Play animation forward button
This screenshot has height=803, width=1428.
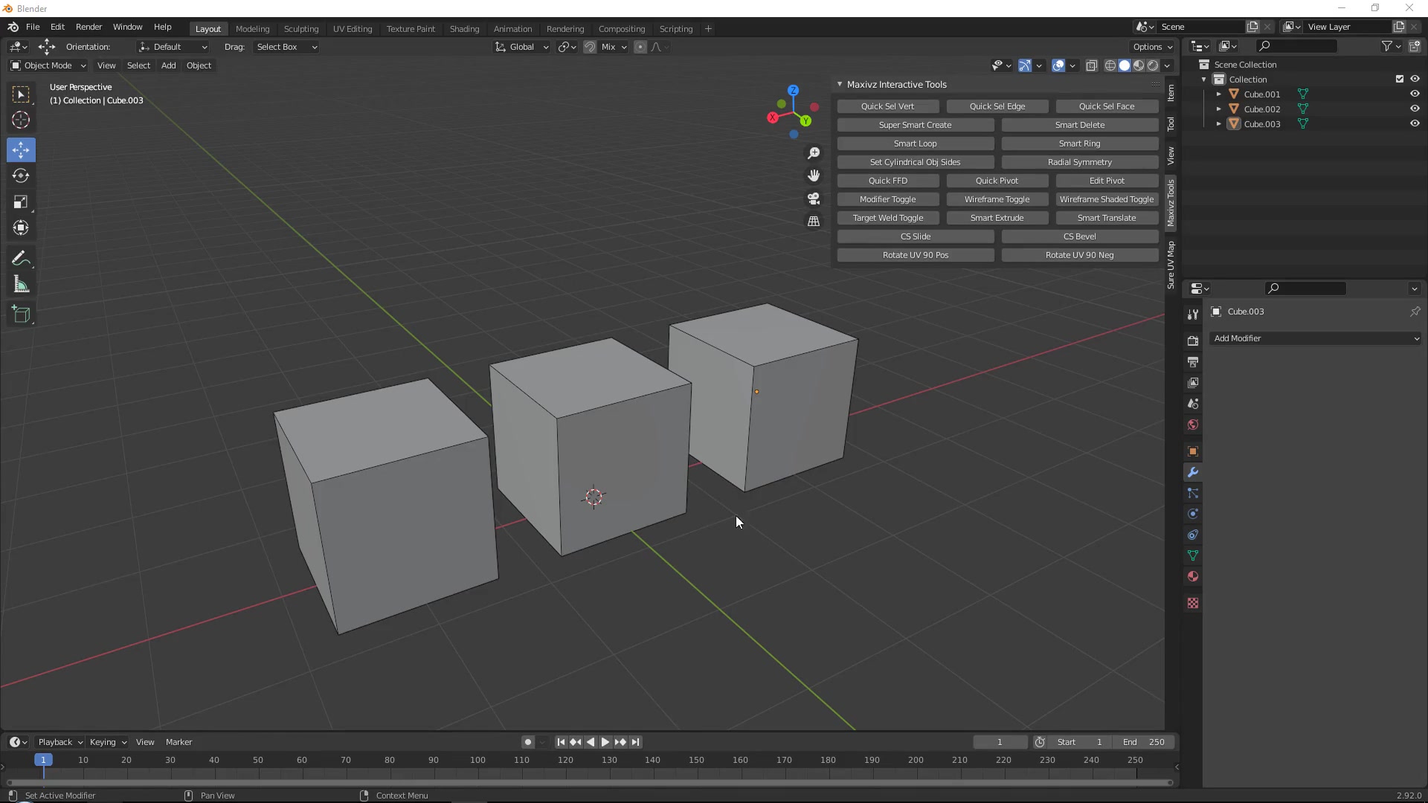point(605,743)
